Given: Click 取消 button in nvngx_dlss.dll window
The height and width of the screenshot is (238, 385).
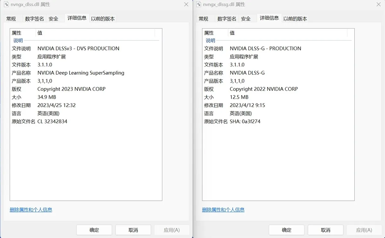Looking at the screenshot, I should pos(133,230).
